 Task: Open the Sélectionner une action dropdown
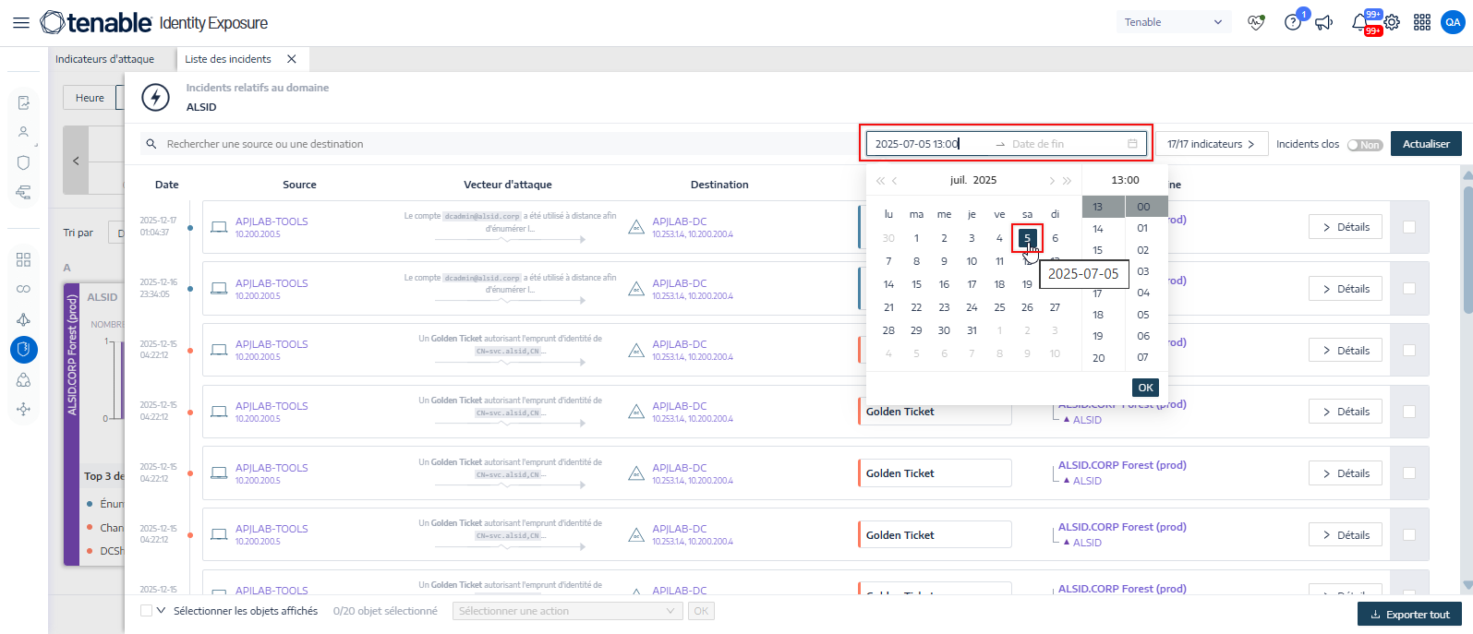tap(567, 611)
